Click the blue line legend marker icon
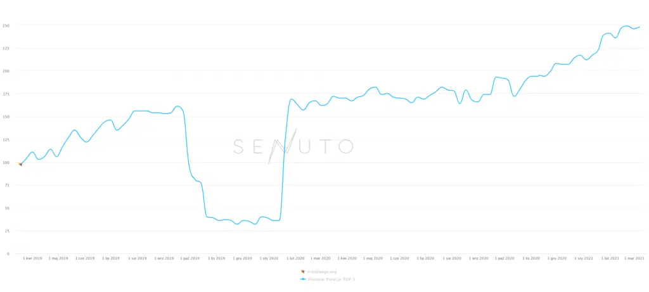This screenshot has height=292, width=649. click(303, 279)
